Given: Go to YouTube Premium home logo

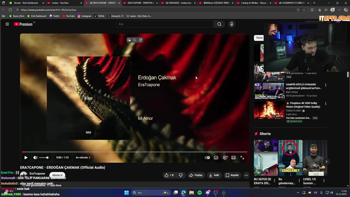Looking at the screenshot, I should click(x=24, y=24).
